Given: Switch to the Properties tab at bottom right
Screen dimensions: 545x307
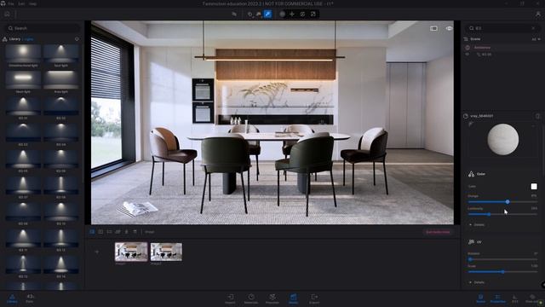Looking at the screenshot, I should (497, 298).
